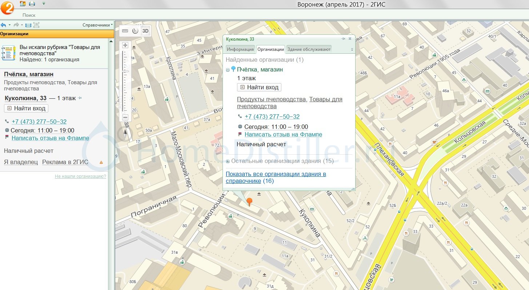The width and height of the screenshot is (529, 290).
Task: Click Сегодня: 11:00 – 19:00 hours in left panel
Action: click(43, 131)
